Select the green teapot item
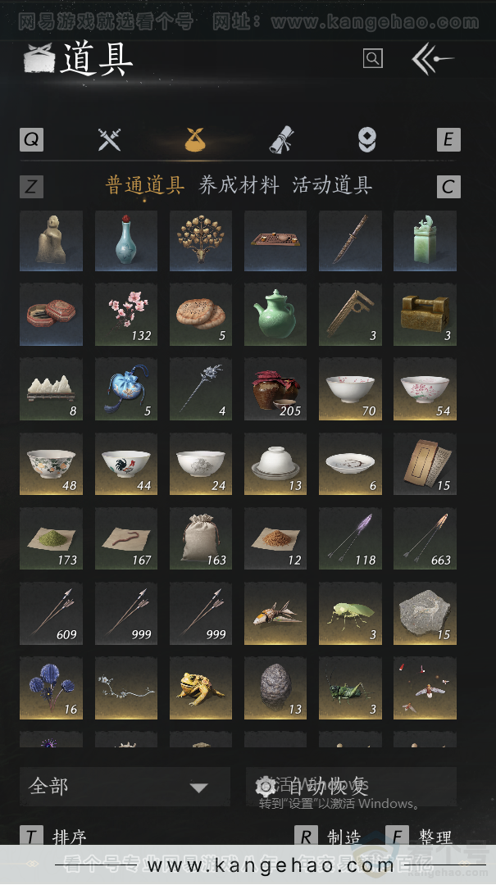Screen dimensions: 496x885 click(275, 315)
